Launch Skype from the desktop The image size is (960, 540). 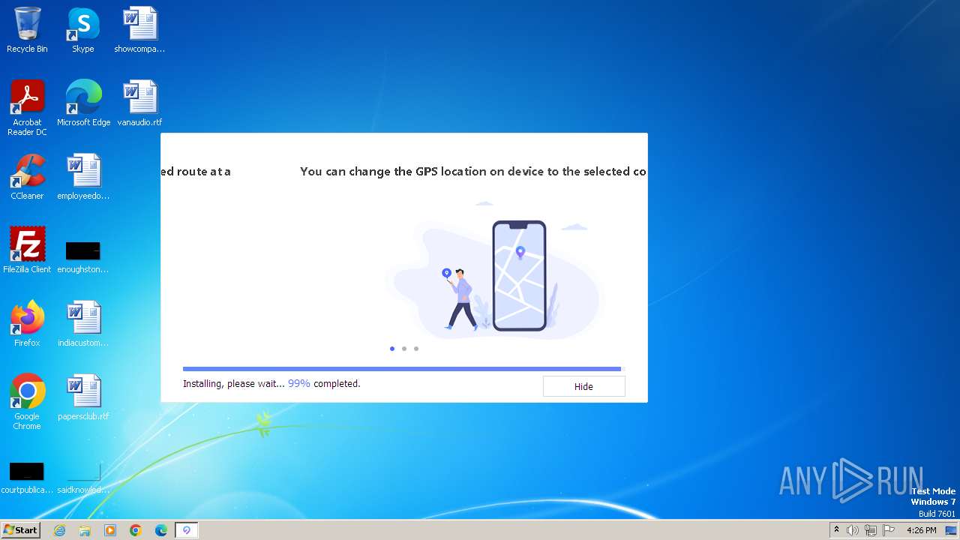[83, 30]
